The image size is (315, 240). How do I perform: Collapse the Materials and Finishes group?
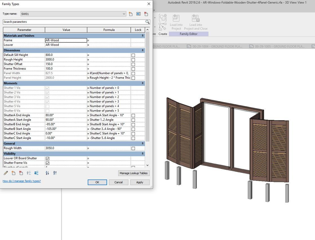point(143,36)
